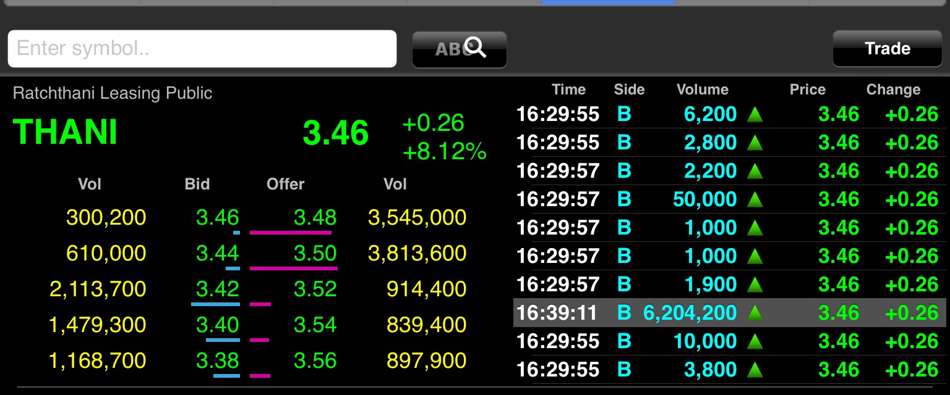The width and height of the screenshot is (950, 395).
Task: Tap the B side marker in the 16:39:11 row
Action: coord(624,313)
